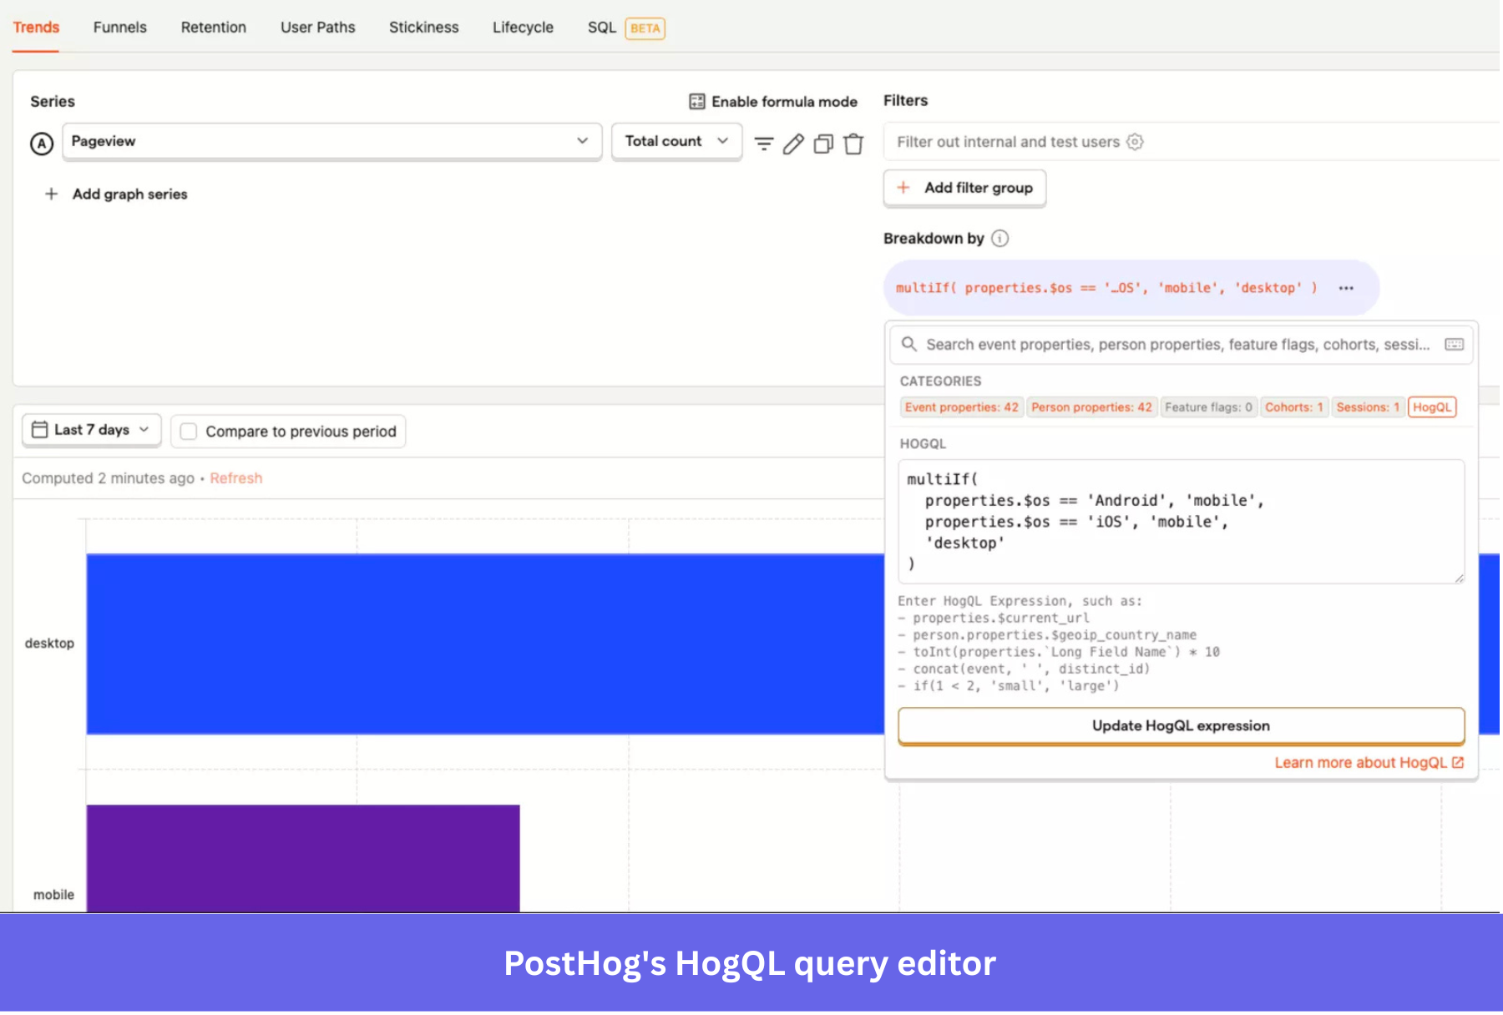
Task: Switch to the Retention tab
Action: [214, 28]
